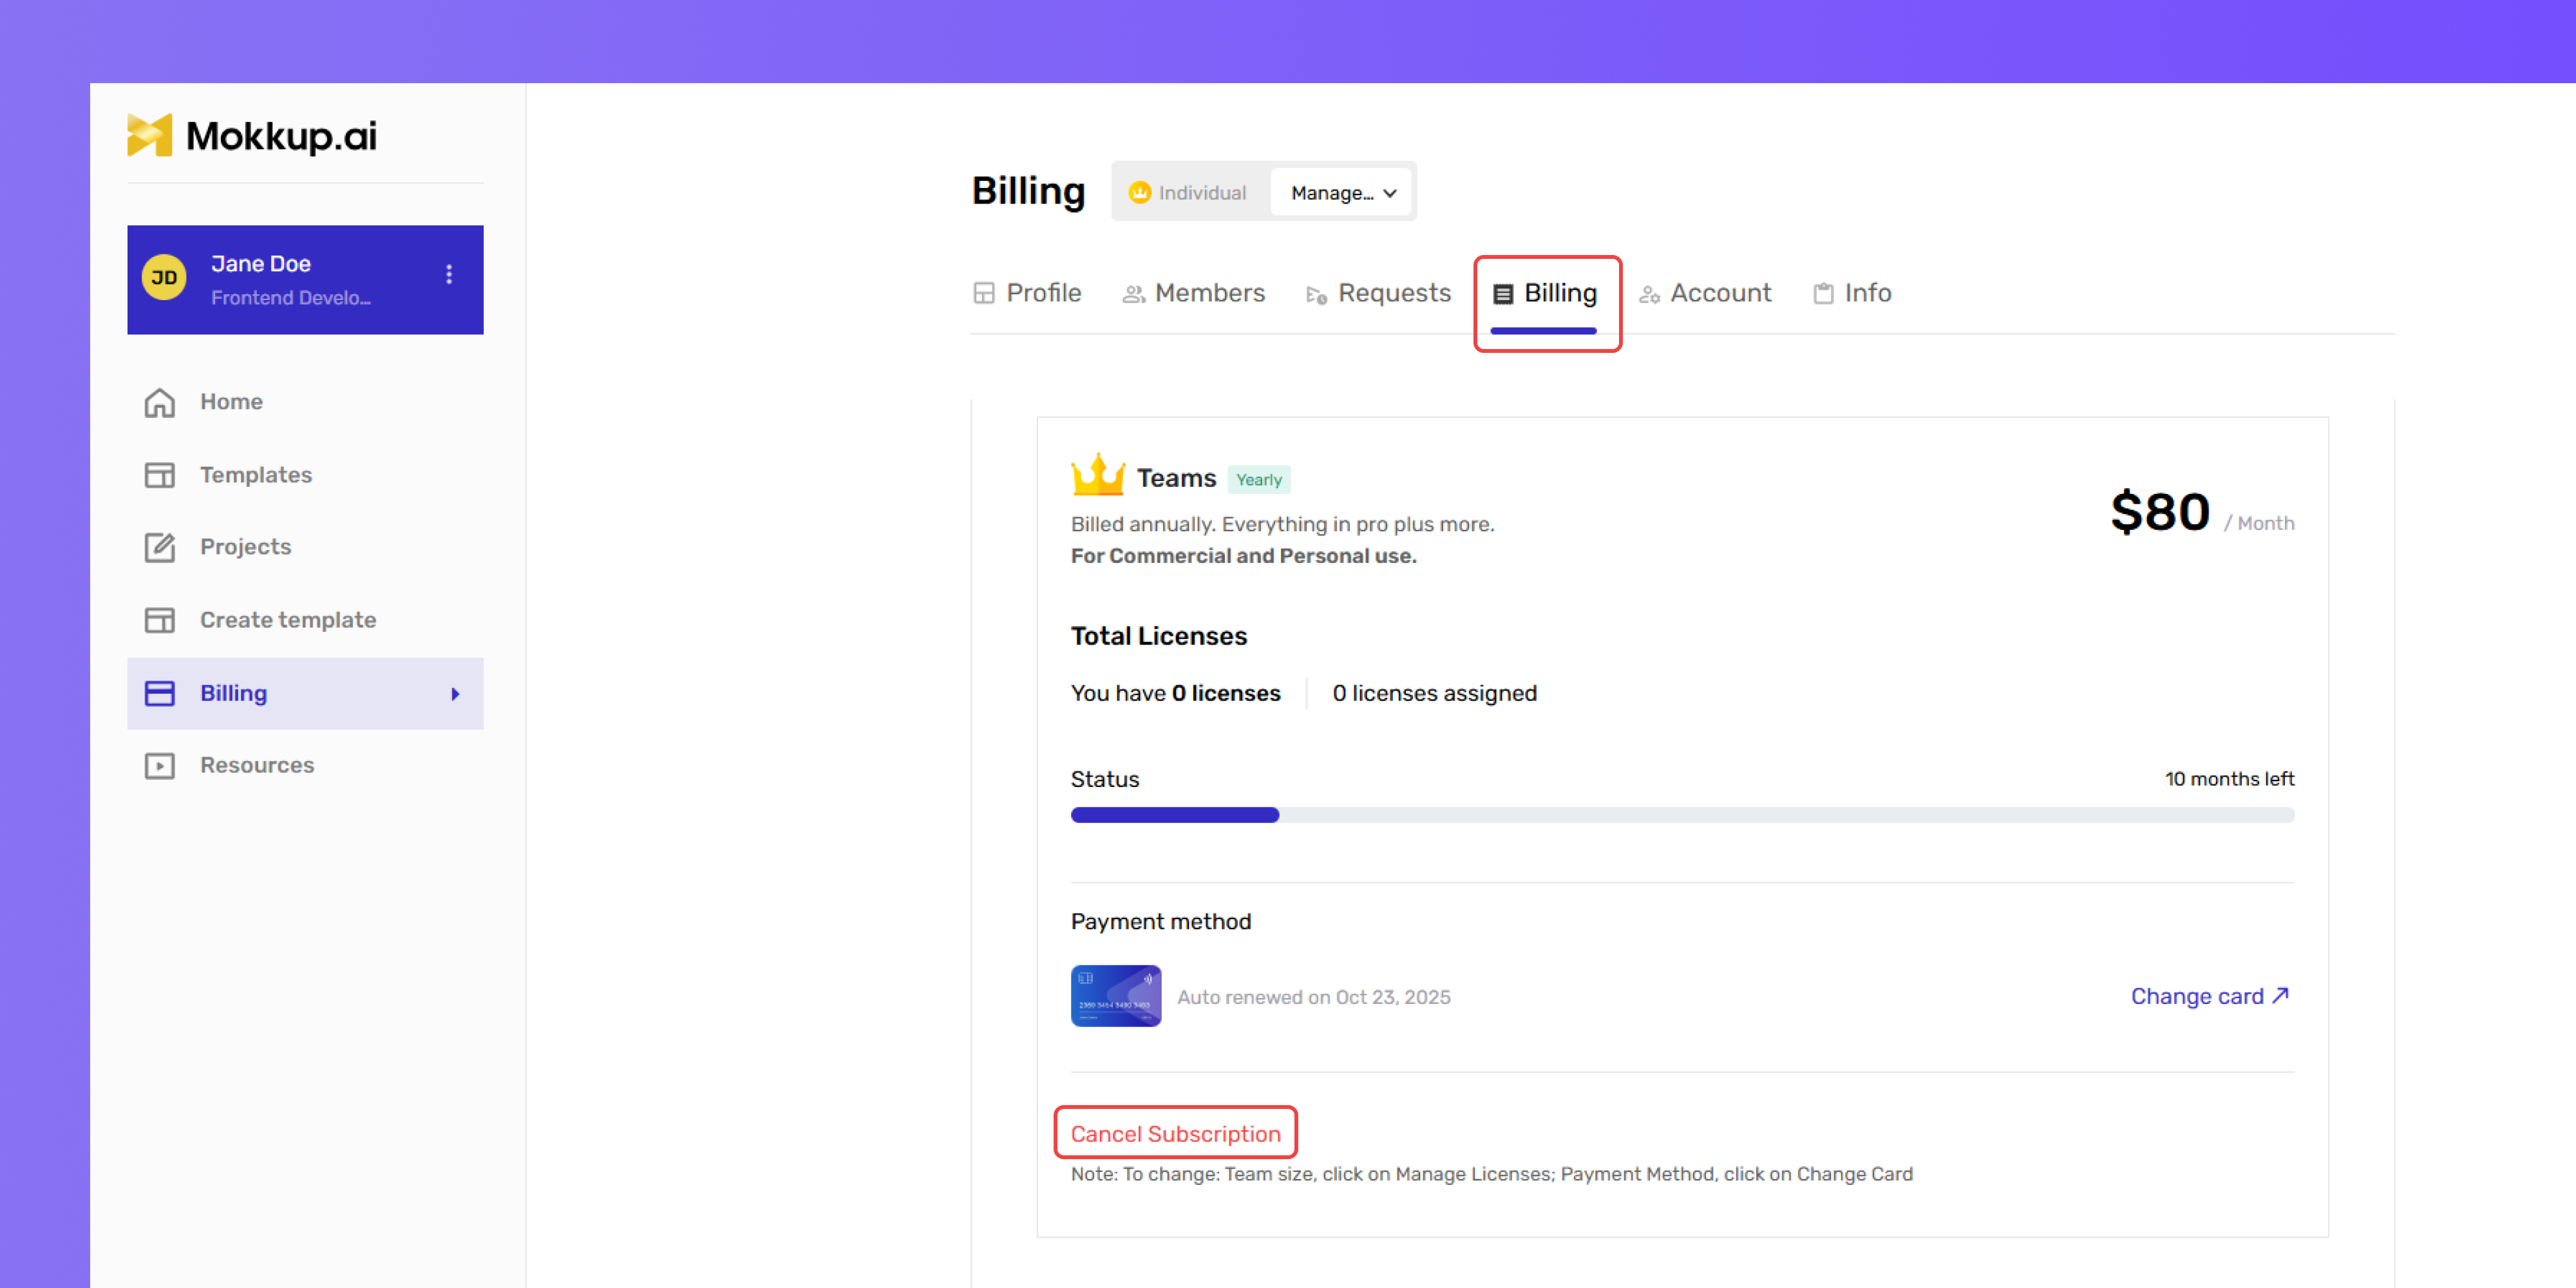Viewport: 2576px width, 1288px height.
Task: Click the Members people icon
Action: pyautogui.click(x=1133, y=294)
